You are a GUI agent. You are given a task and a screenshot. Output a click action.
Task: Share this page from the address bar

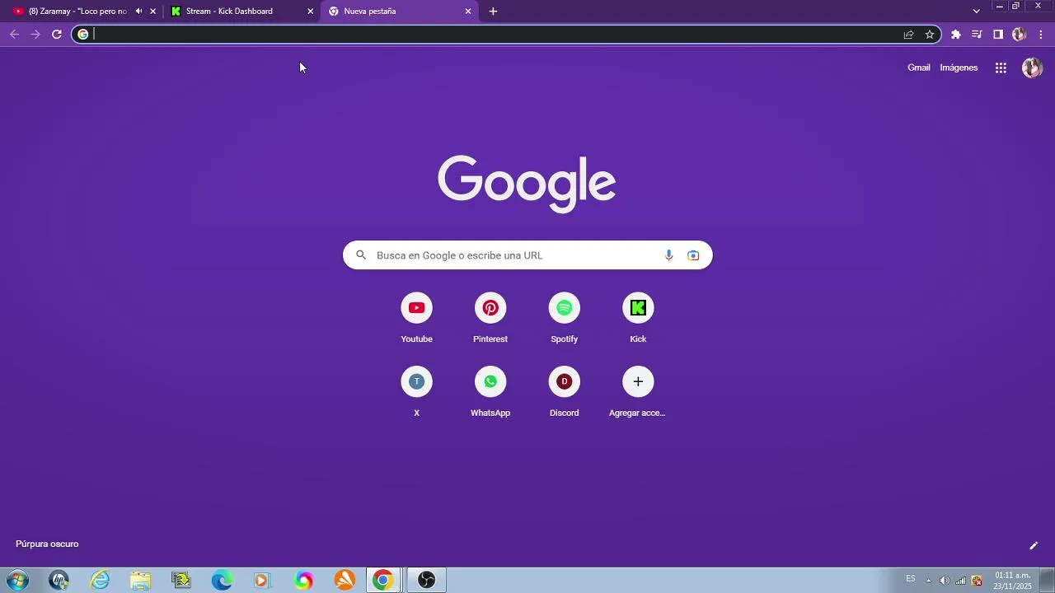[908, 35]
